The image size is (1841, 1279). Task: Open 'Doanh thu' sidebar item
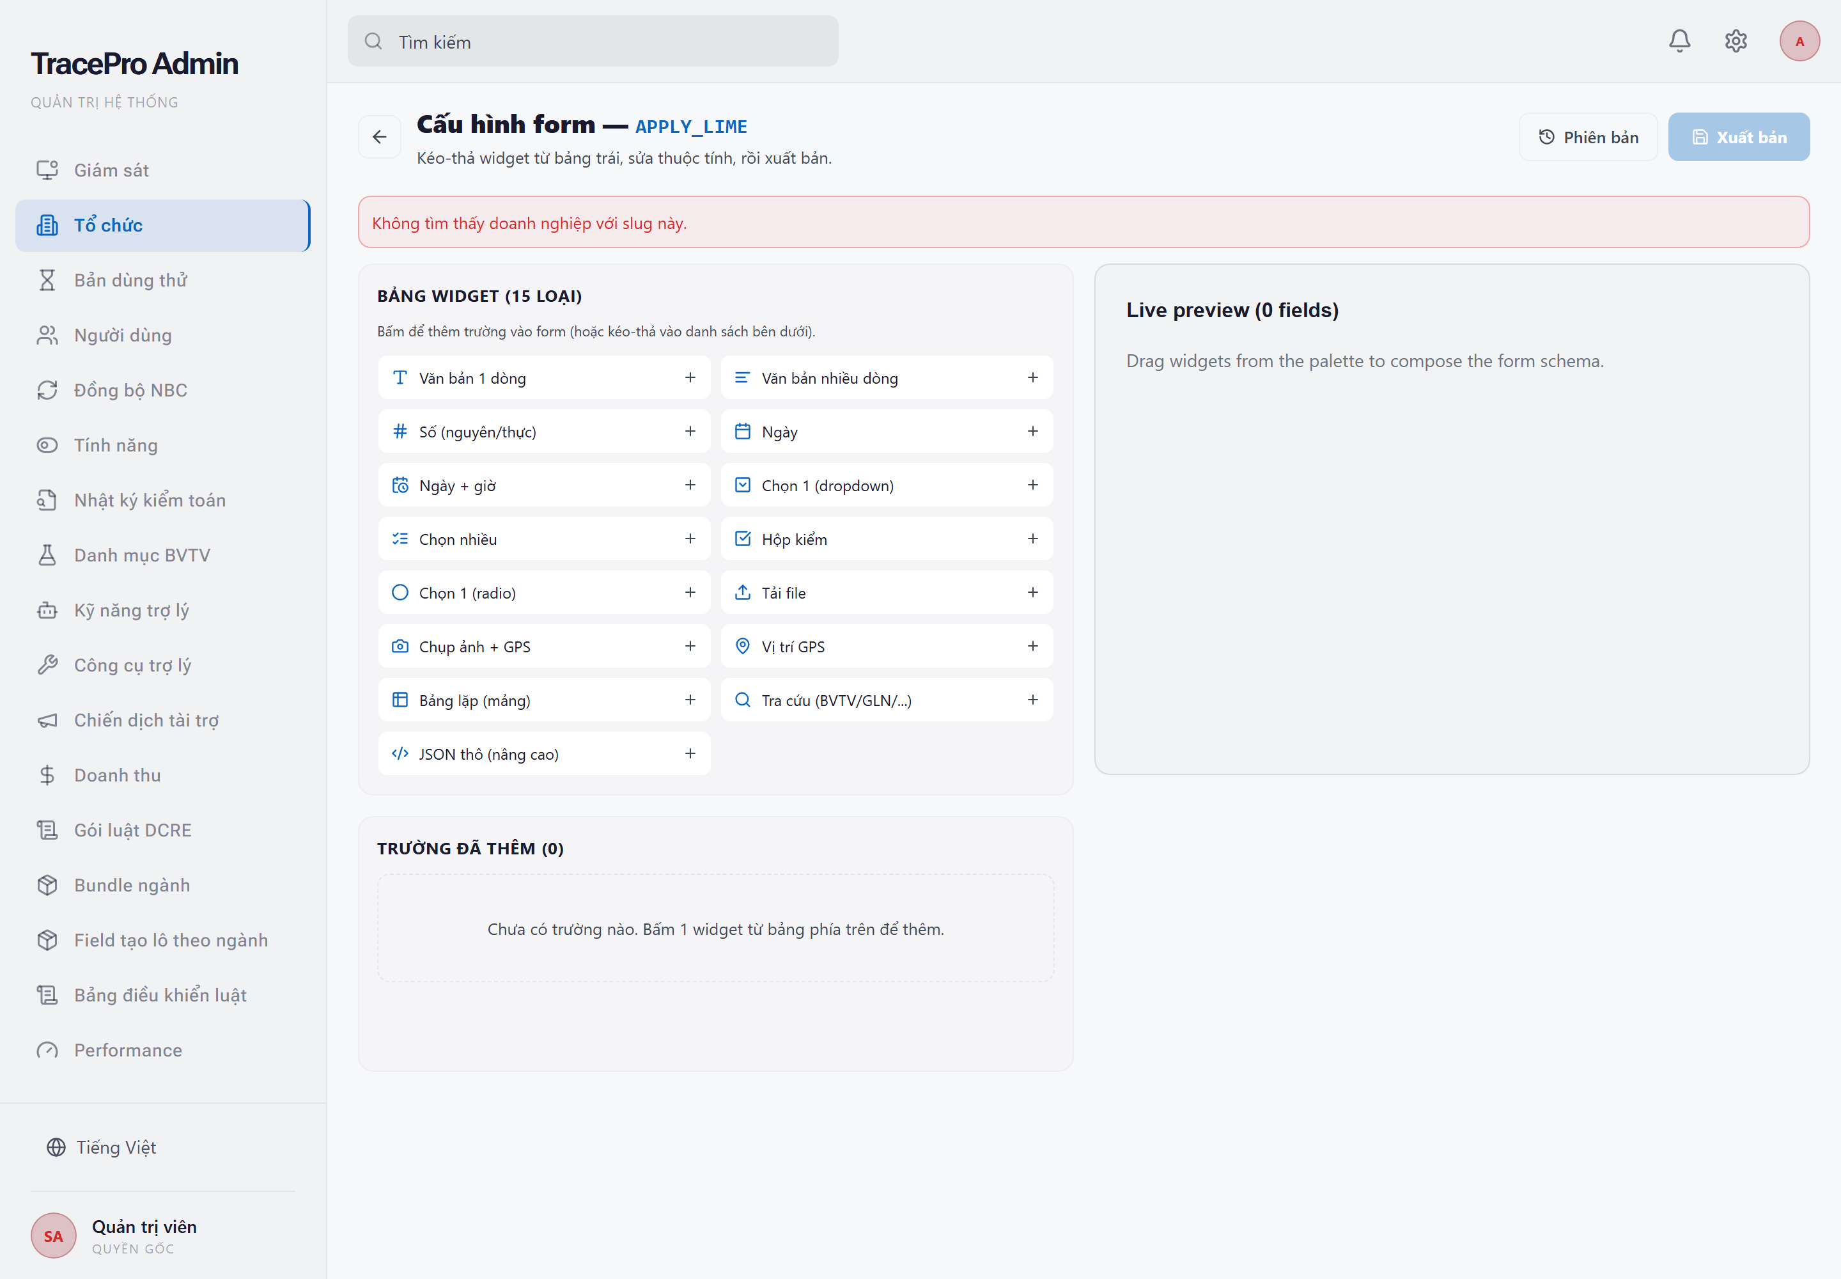coord(162,775)
